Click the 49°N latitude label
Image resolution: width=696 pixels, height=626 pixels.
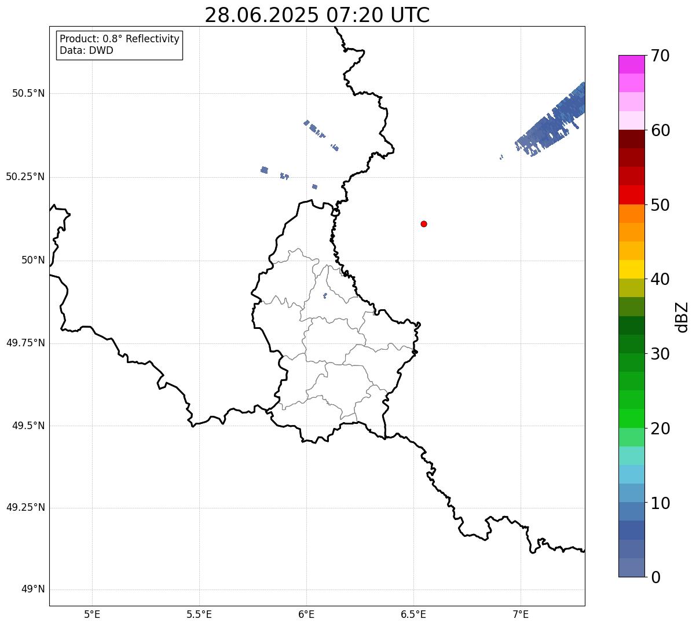[33, 590]
